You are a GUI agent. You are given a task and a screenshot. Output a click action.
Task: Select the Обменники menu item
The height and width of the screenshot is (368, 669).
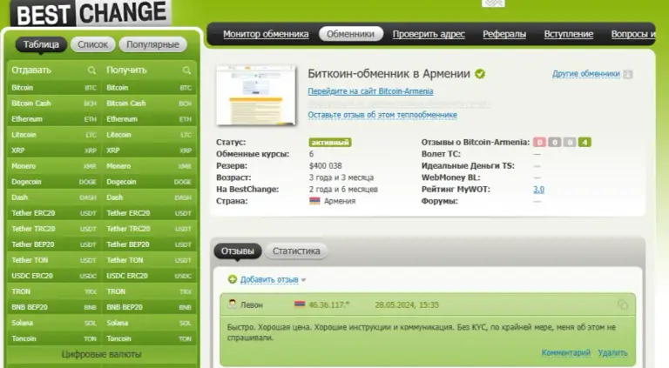351,34
